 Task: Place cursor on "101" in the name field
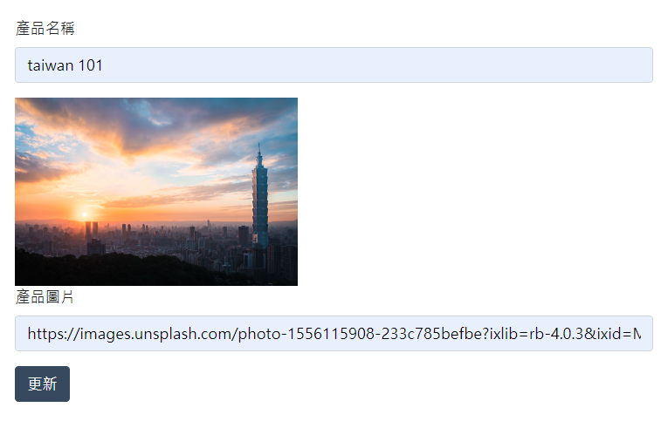click(x=90, y=65)
